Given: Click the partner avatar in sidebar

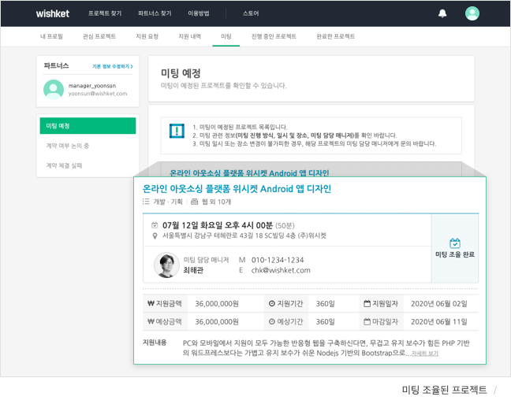Looking at the screenshot, I should (54, 89).
